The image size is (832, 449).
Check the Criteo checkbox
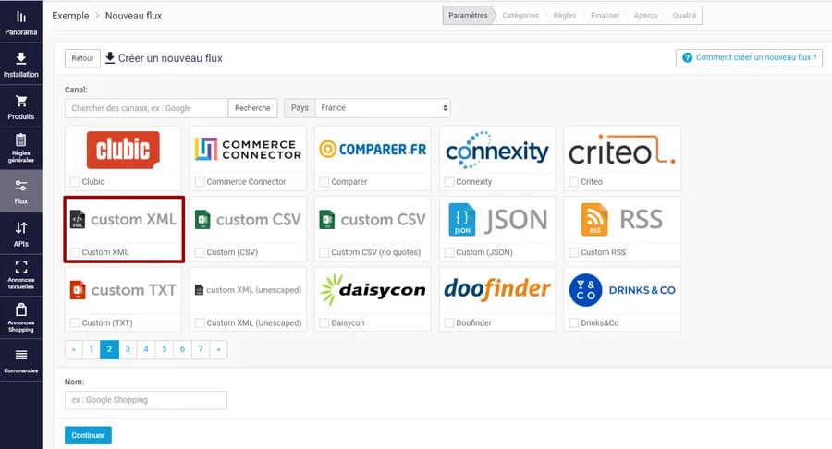tap(573, 182)
